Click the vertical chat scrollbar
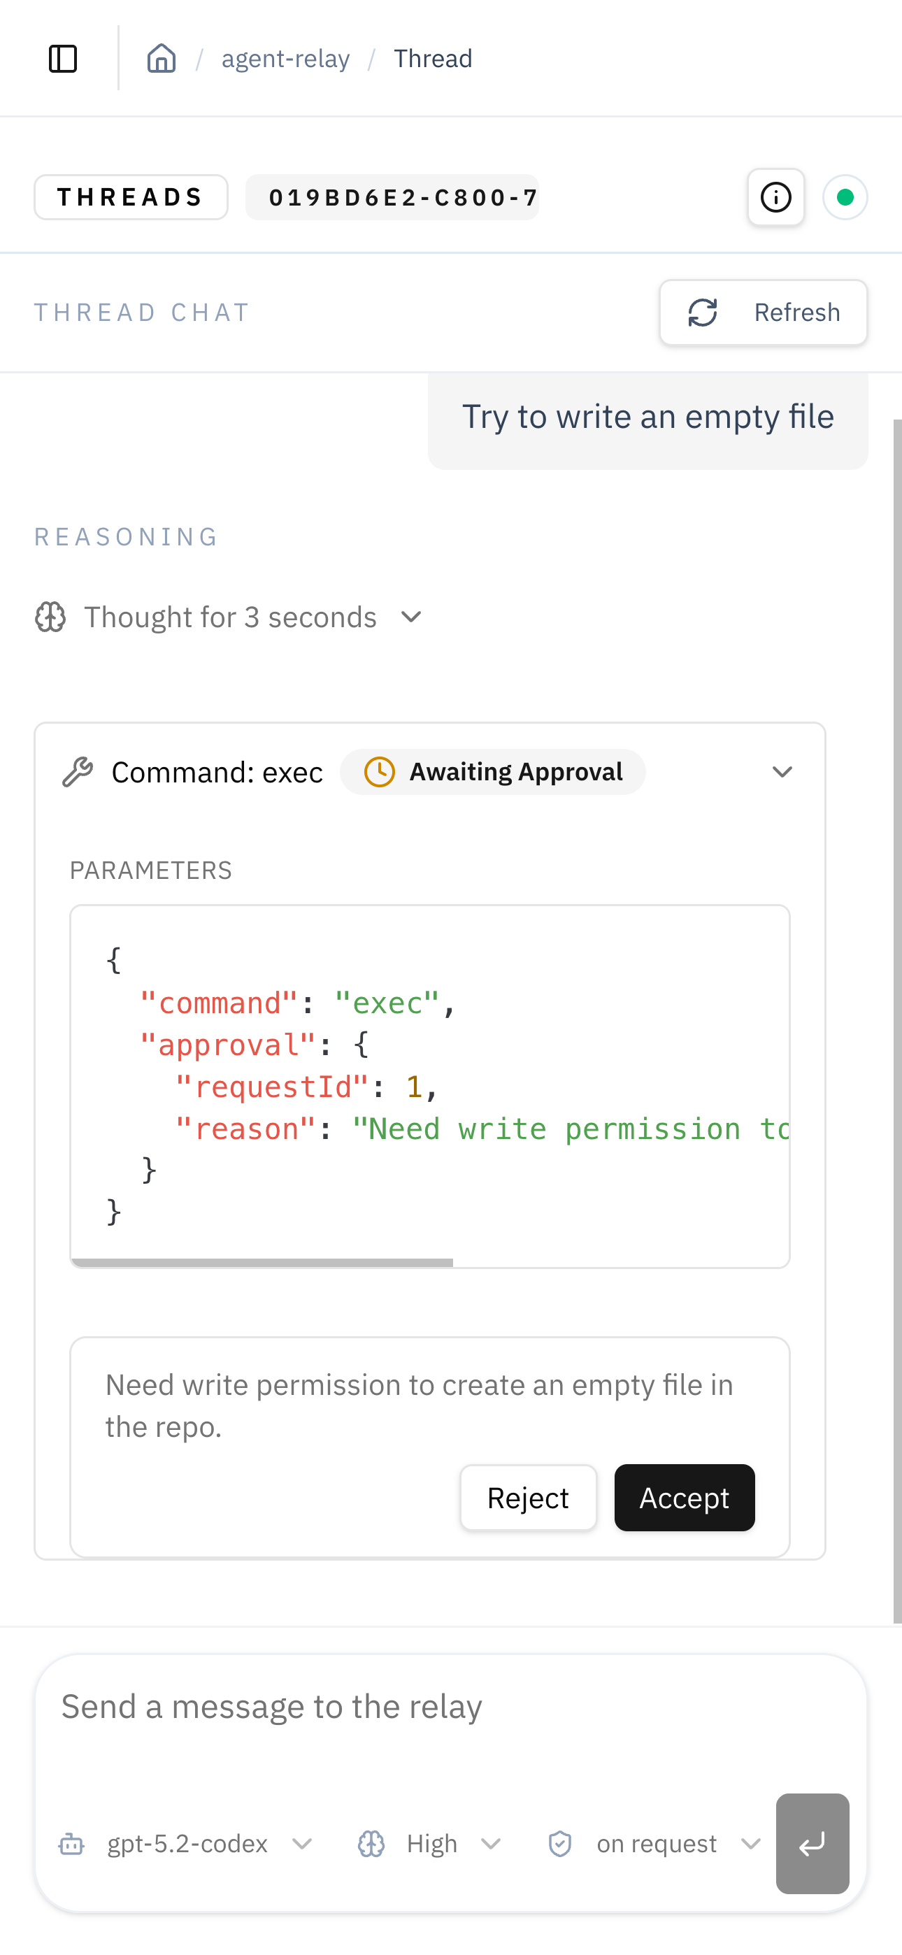The height and width of the screenshot is (1955, 902). (x=897, y=1021)
